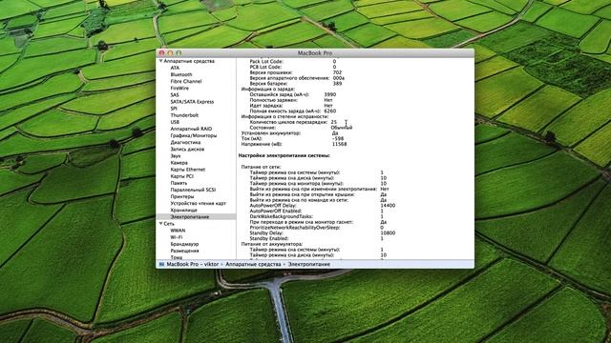Select Bluetooth in the sidebar
This screenshot has height=343, width=611.
coord(181,74)
